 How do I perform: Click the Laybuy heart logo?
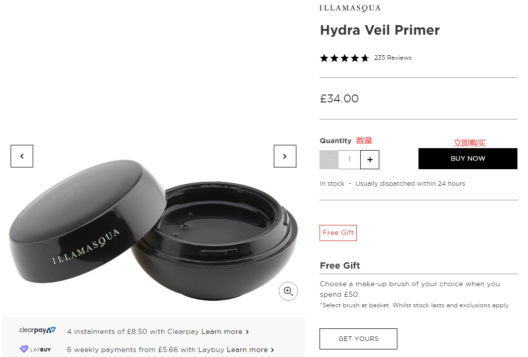click(x=24, y=349)
